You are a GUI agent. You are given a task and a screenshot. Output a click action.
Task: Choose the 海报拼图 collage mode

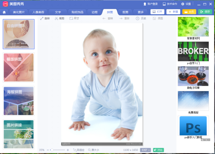coord(19,101)
